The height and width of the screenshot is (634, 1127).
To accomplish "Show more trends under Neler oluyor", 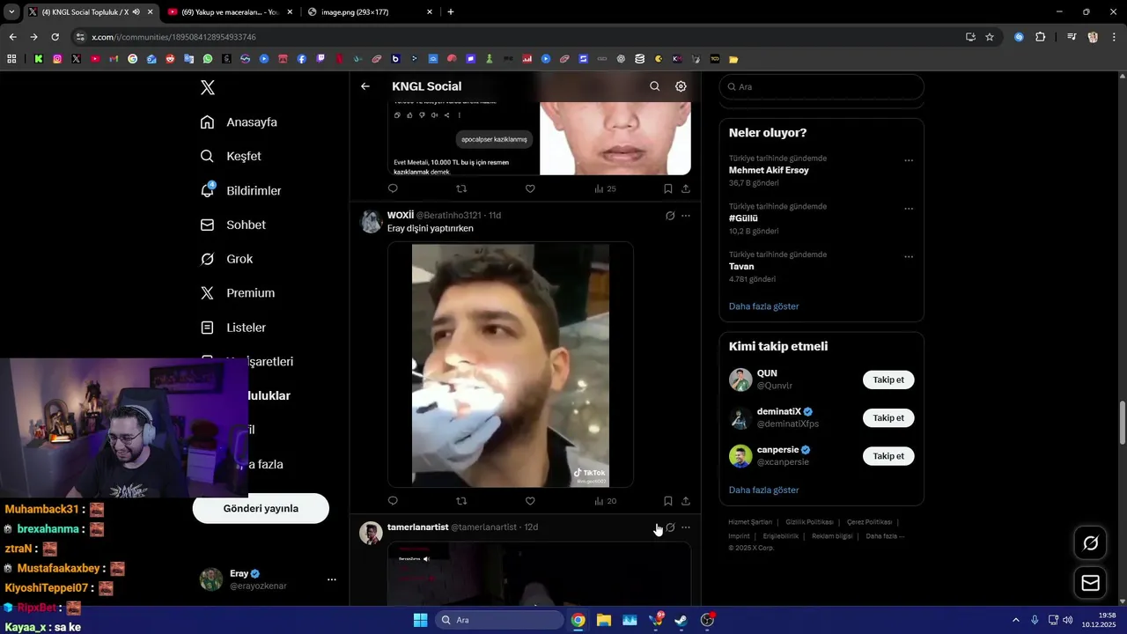I will pos(763,306).
